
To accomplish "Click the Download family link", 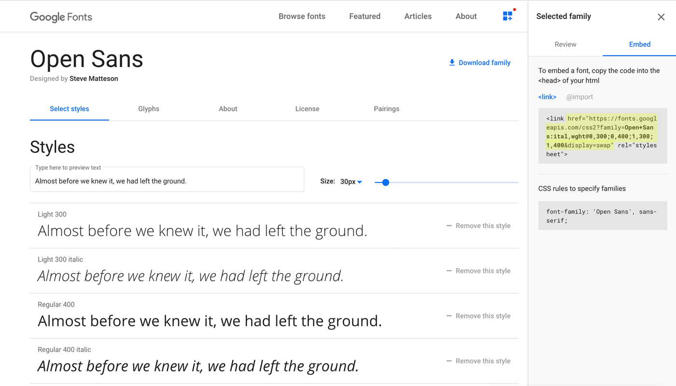I will point(479,63).
